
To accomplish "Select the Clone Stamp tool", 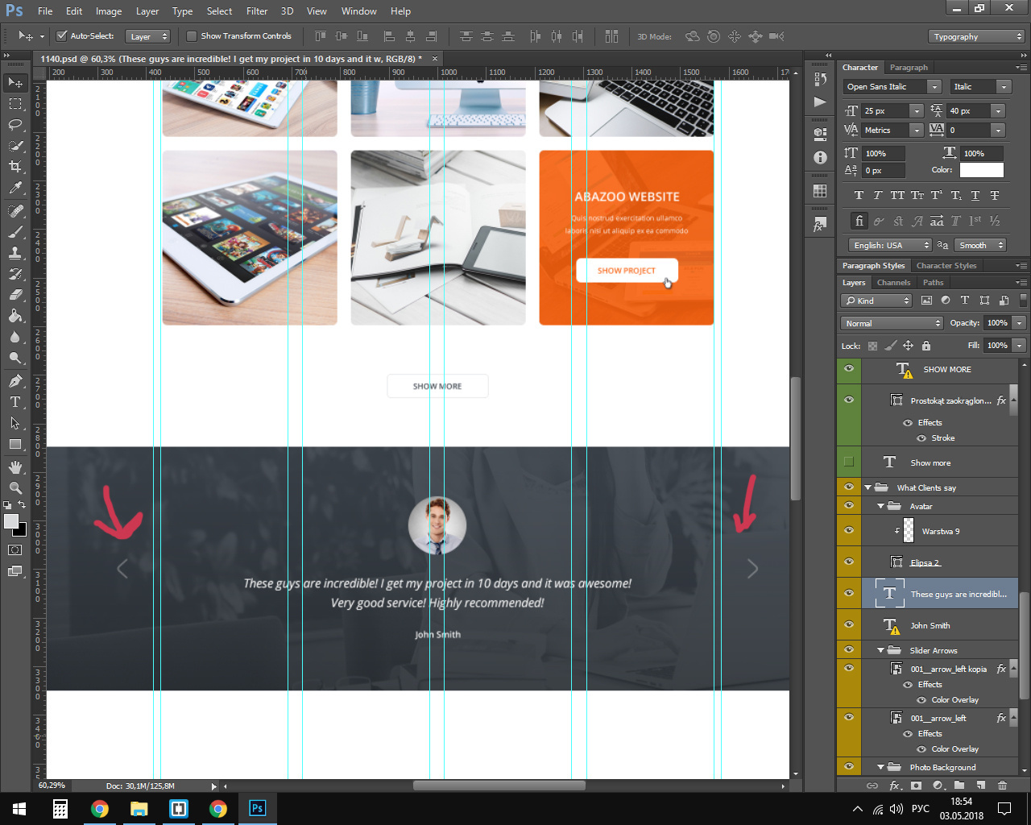I will click(15, 253).
